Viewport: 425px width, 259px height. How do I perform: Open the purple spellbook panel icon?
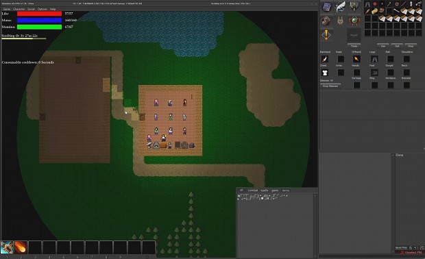tap(326, 7)
